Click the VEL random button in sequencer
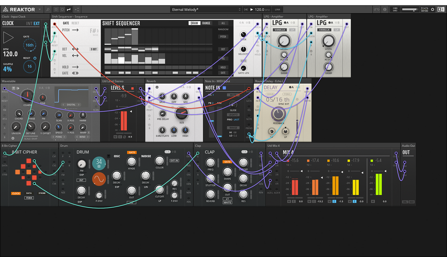Viewport: 447px width, 257px height. tap(223, 58)
